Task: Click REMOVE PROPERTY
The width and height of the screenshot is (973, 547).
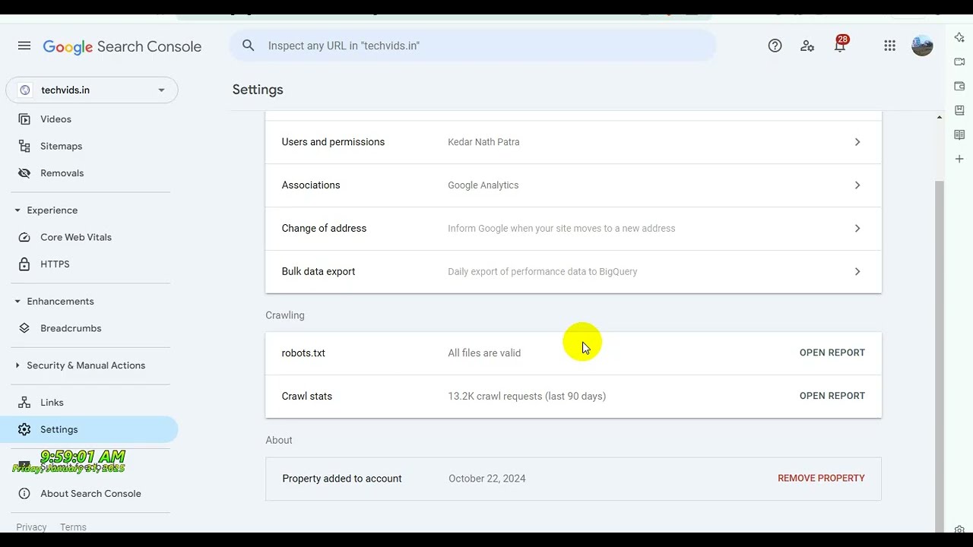Action: point(821,478)
